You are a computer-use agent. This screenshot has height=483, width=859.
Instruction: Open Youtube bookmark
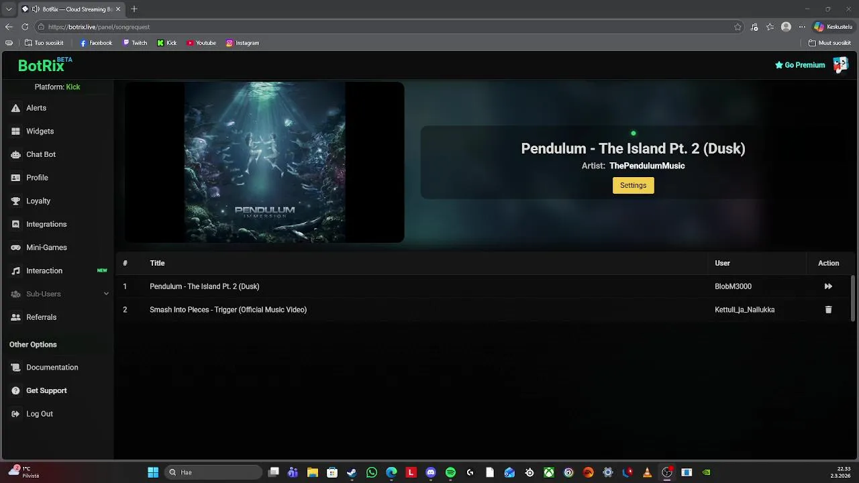[x=201, y=43]
